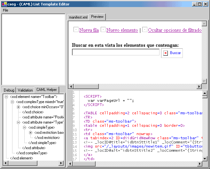This screenshot has height=169, width=210.
Task: Select the </xsd:complexType> tree row
Action: 32,153
